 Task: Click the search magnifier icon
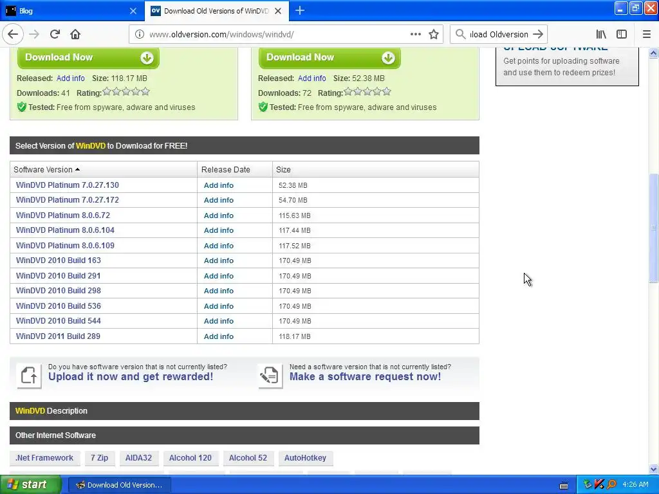(x=461, y=35)
